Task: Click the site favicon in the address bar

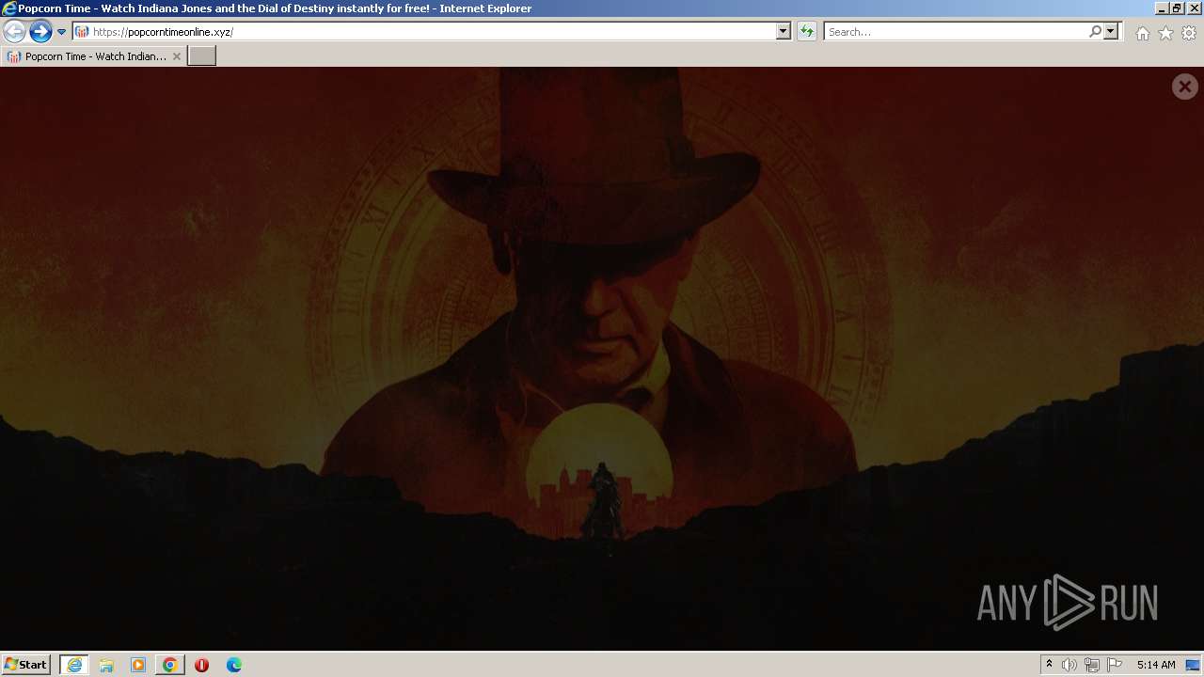Action: [82, 31]
